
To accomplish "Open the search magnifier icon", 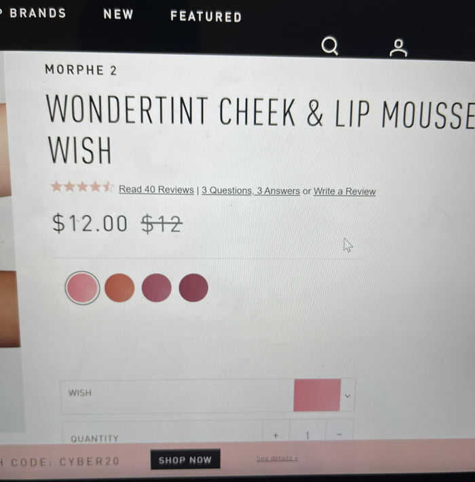I will point(330,46).
